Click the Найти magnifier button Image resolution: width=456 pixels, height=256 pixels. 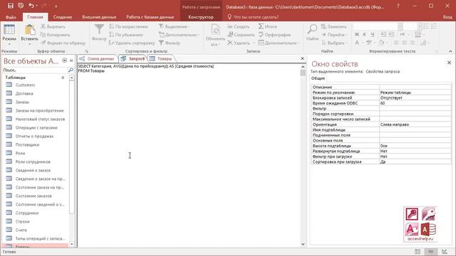tap(312, 33)
